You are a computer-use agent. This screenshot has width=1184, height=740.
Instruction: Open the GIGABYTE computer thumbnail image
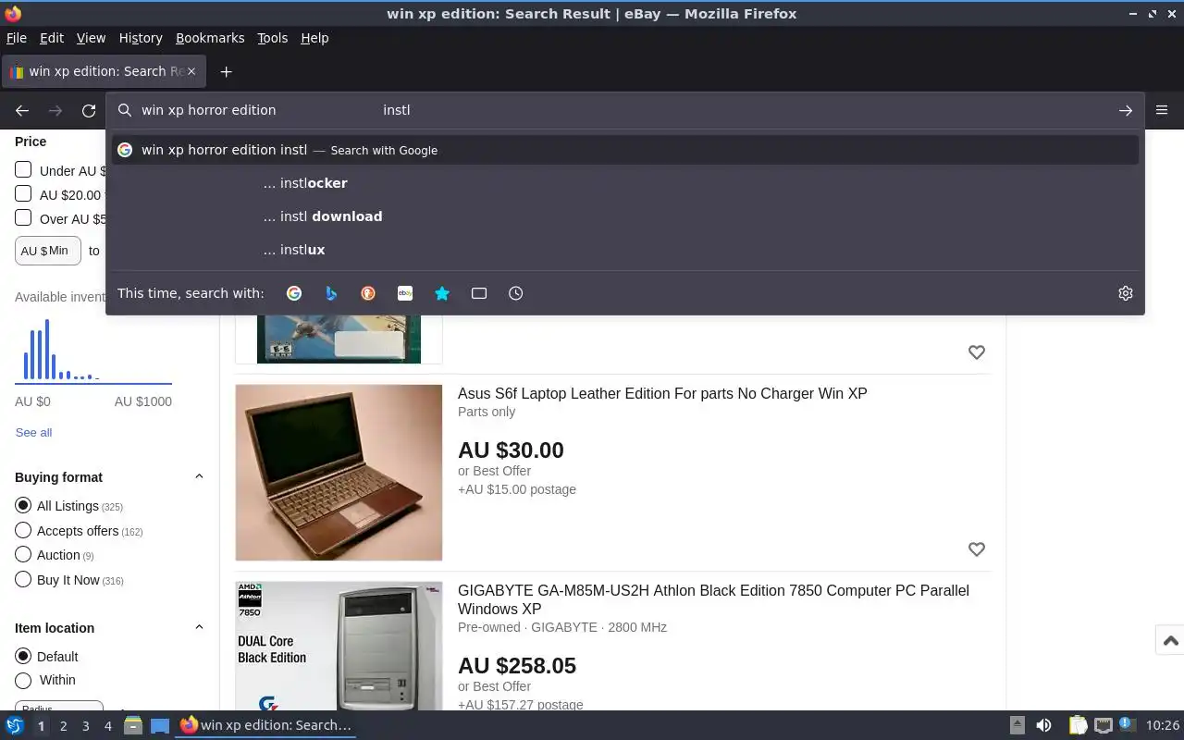(339, 647)
